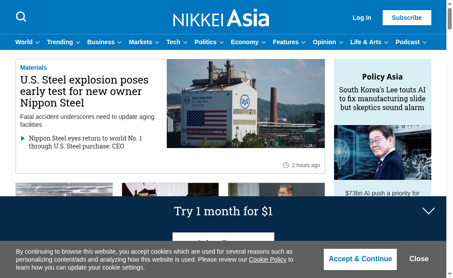The height and width of the screenshot is (278, 453).
Task: Open the Politics section
Action: tap(205, 42)
